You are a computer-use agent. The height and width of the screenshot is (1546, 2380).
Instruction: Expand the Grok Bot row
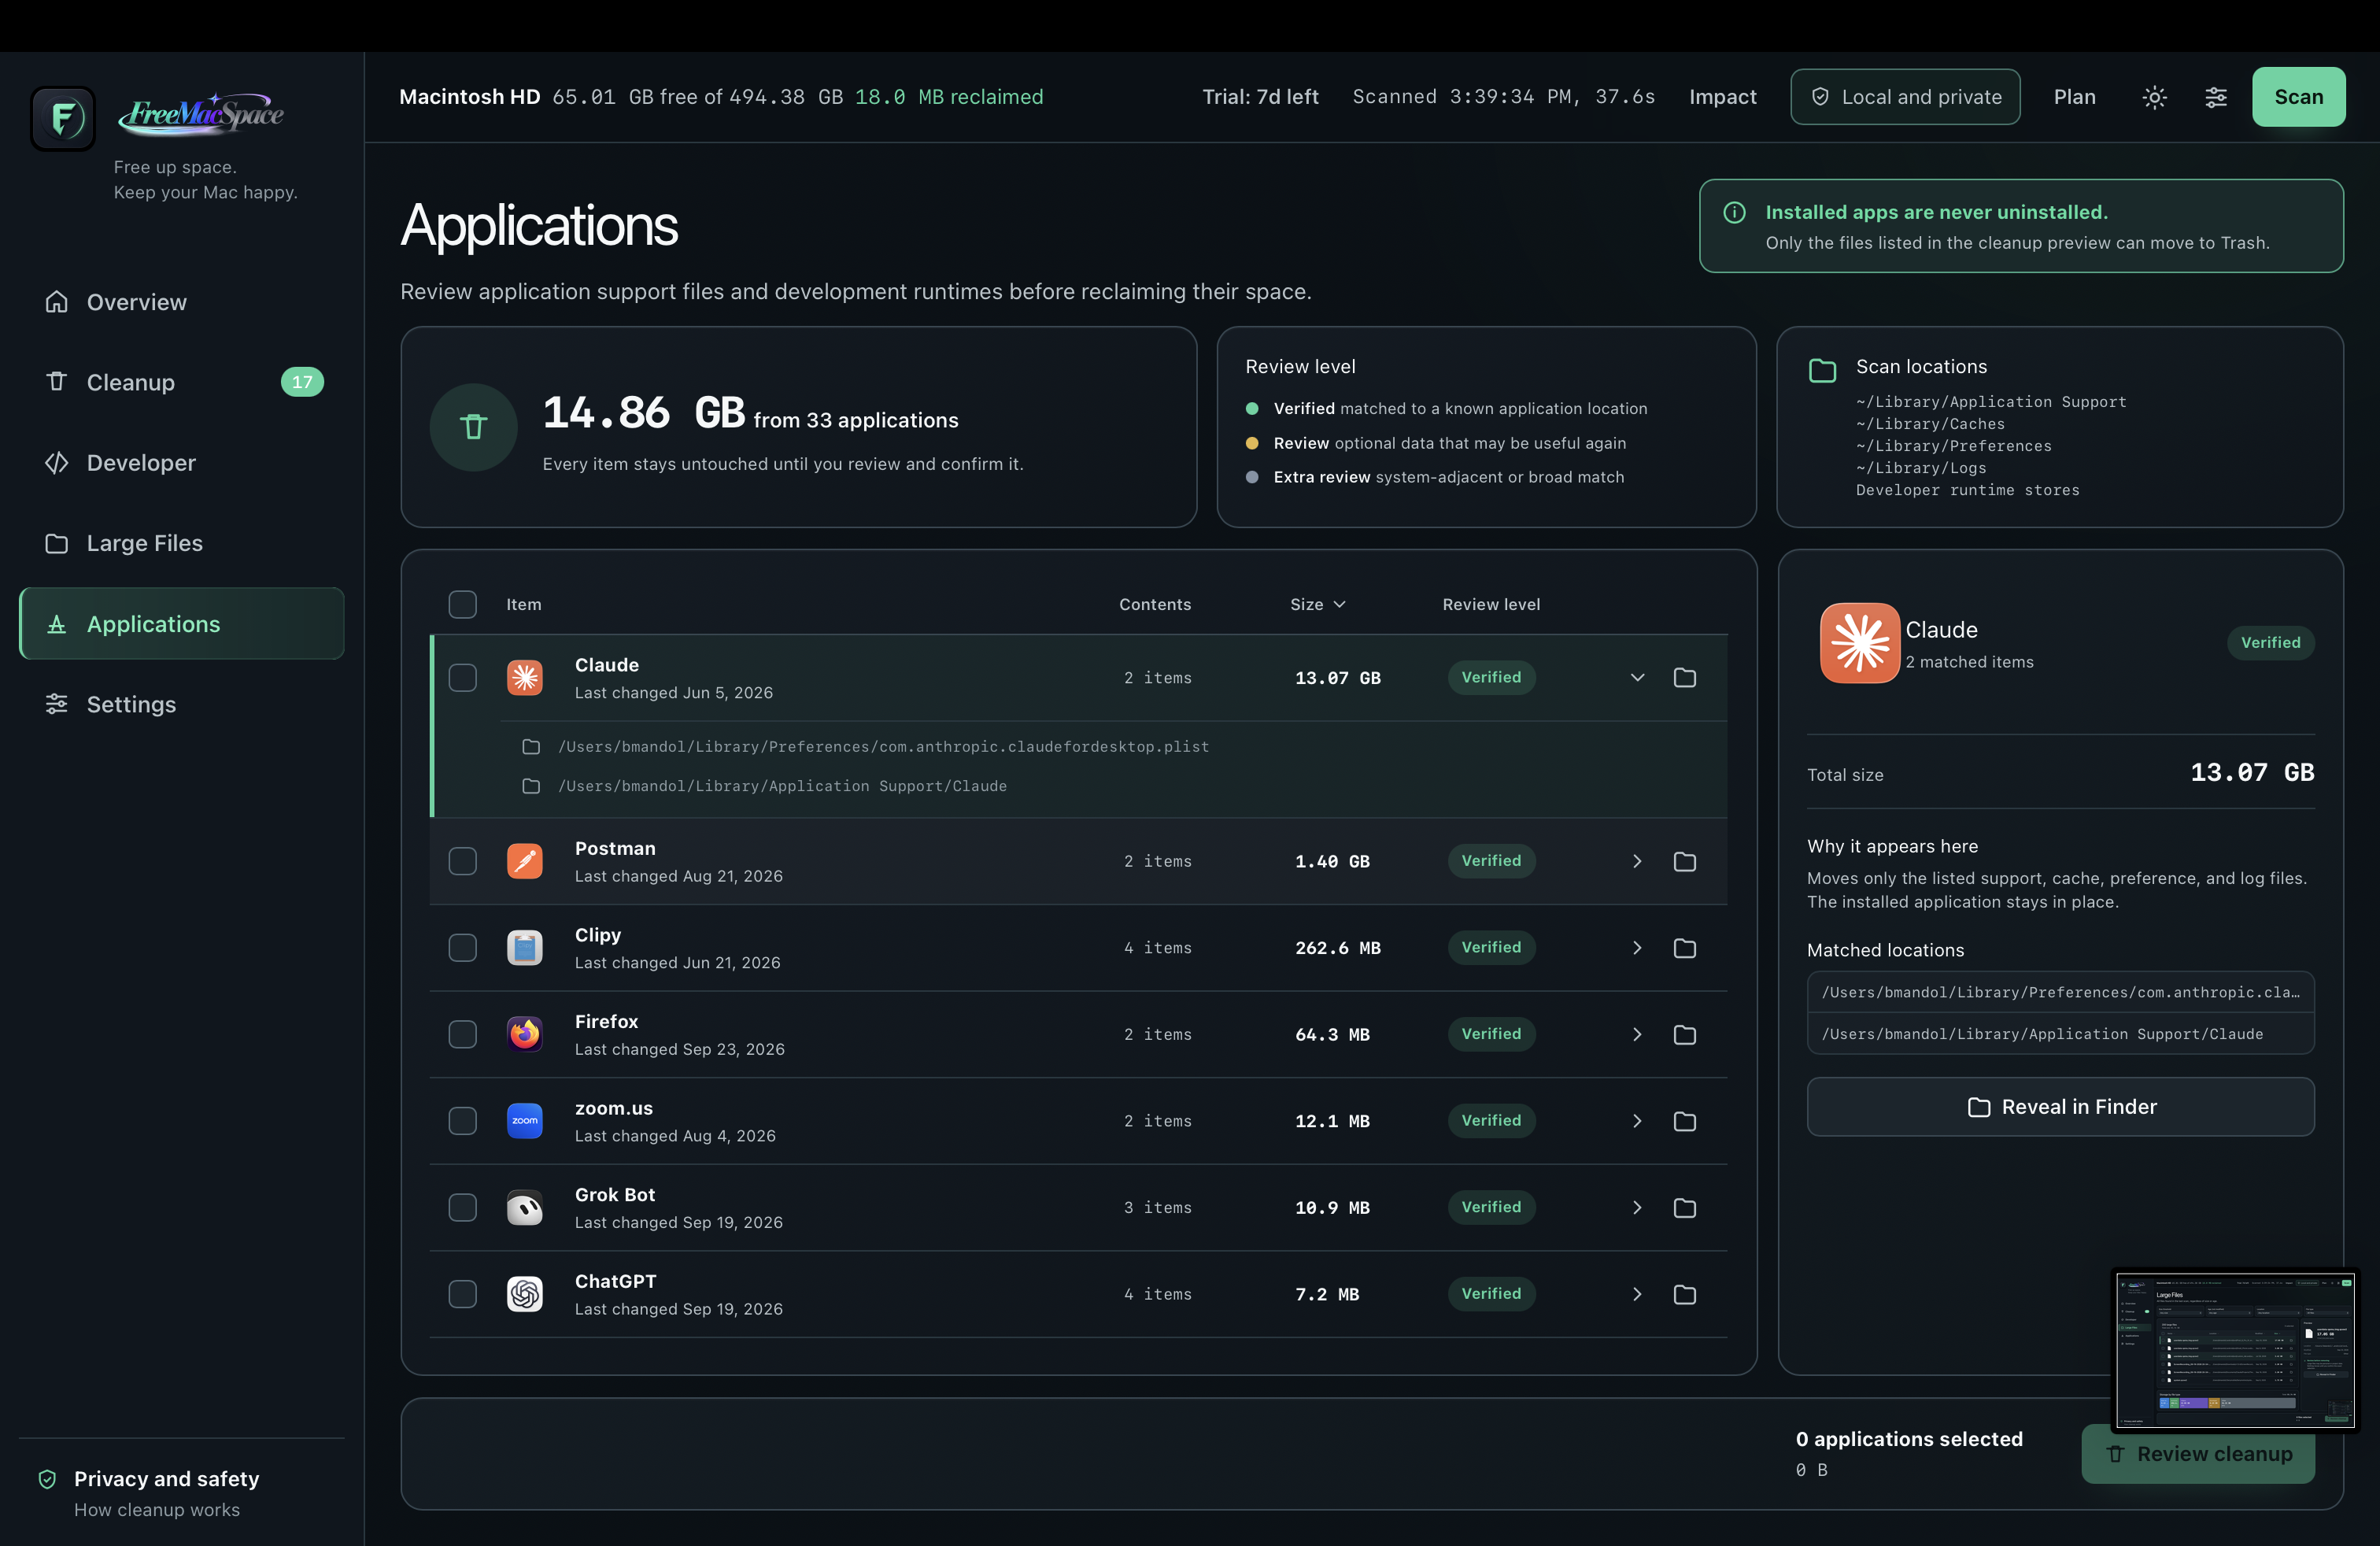[1637, 1208]
